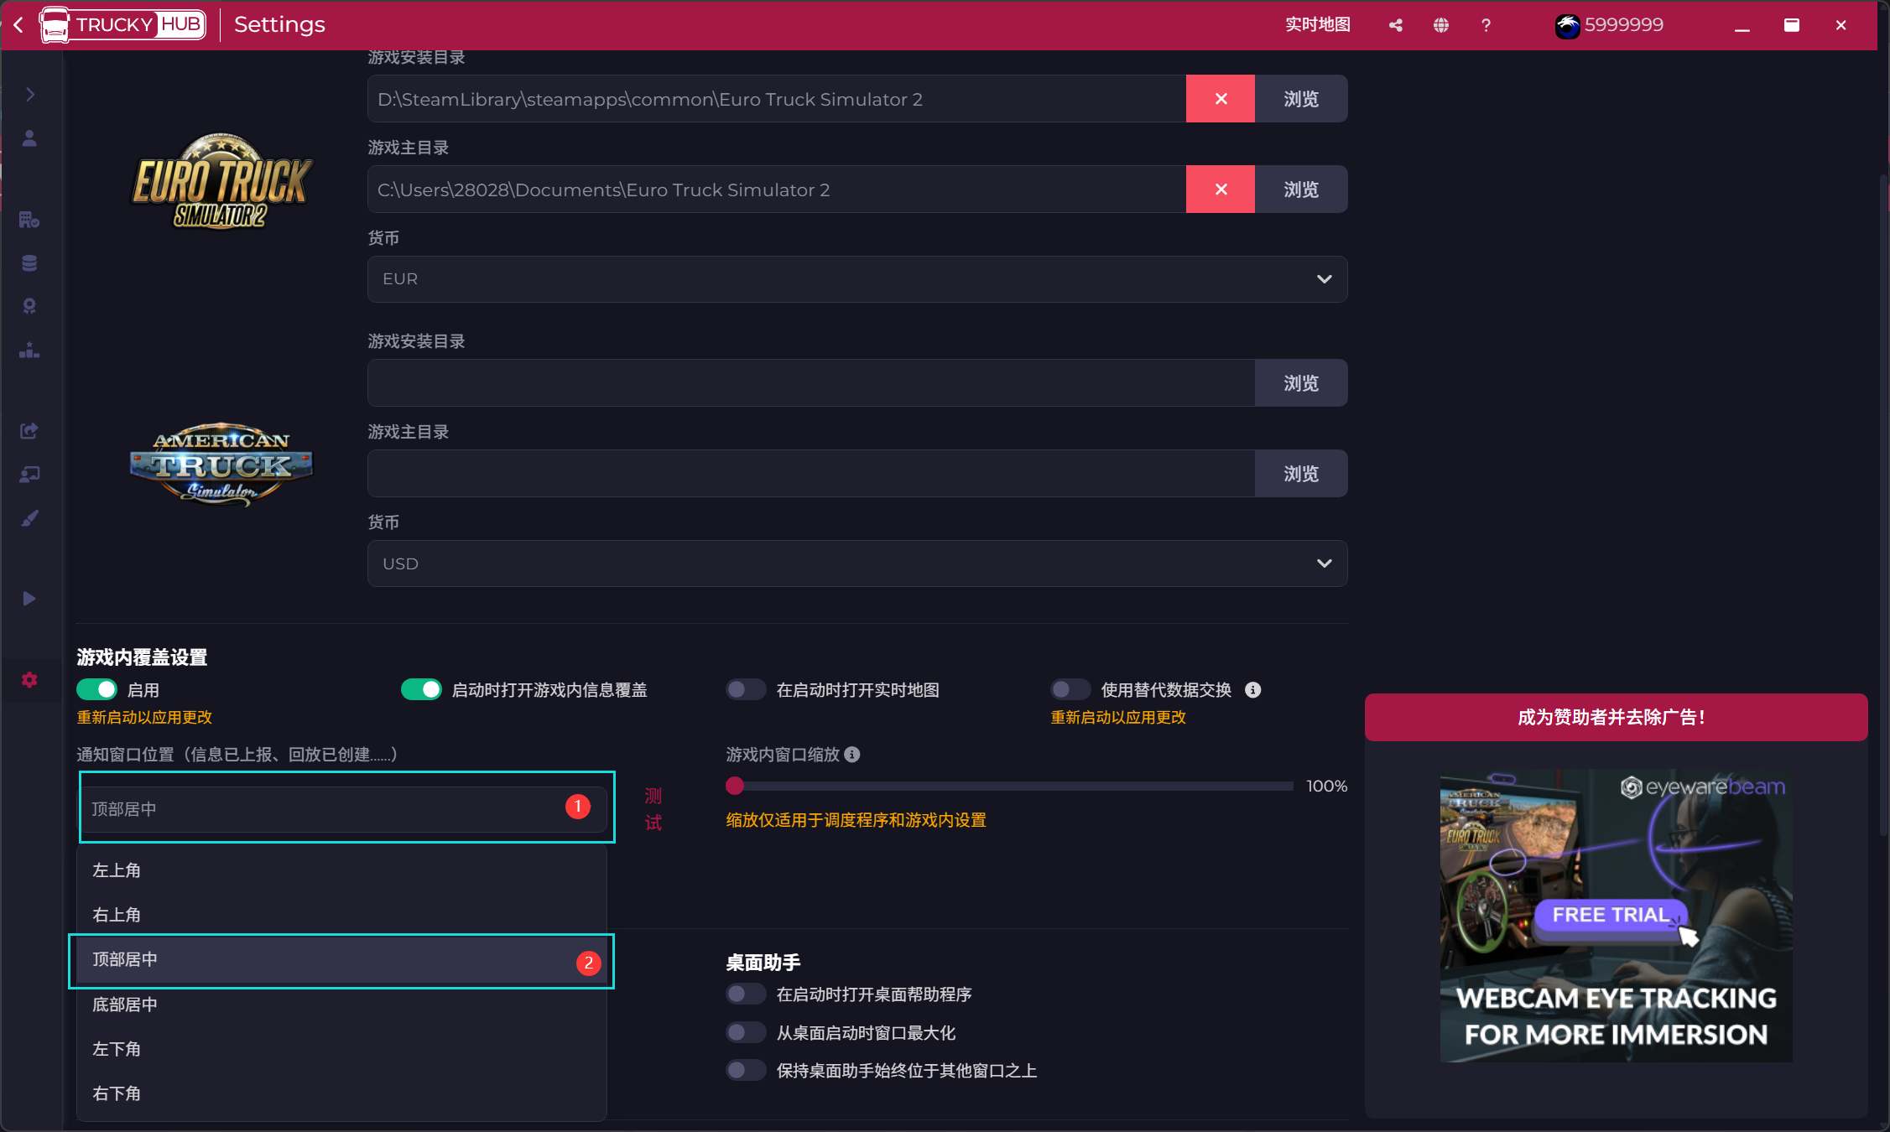
Task: Open the play triangle sidebar icon
Action: [x=29, y=598]
